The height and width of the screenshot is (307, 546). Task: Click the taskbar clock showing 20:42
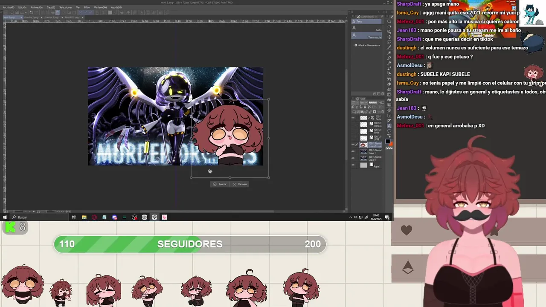pyautogui.click(x=376, y=217)
